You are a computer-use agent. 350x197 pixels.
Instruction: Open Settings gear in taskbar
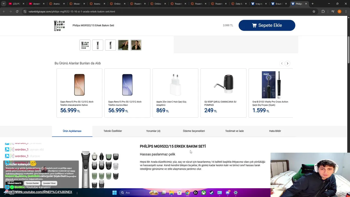click(x=236, y=193)
